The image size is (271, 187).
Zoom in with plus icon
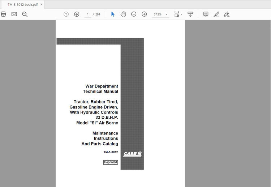144,14
